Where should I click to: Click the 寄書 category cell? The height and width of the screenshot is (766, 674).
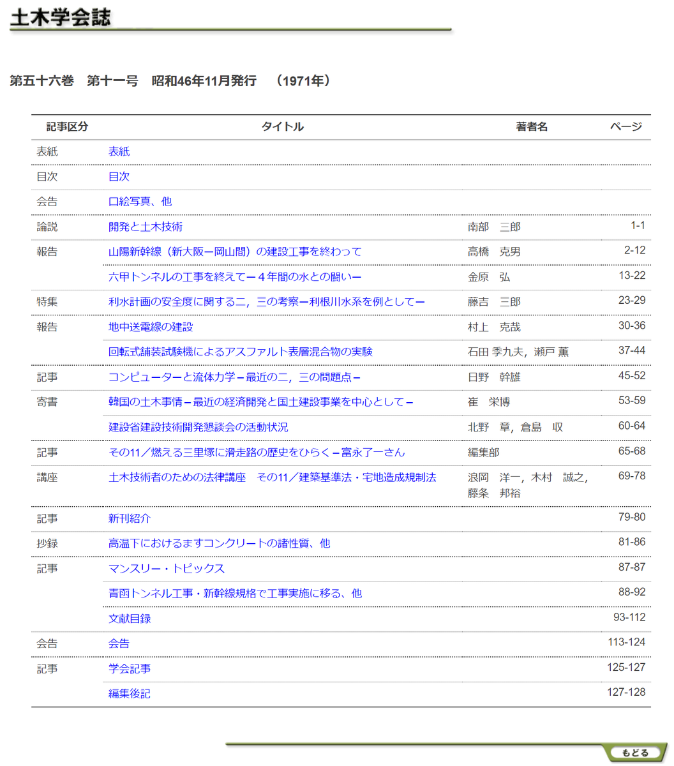[x=47, y=402]
